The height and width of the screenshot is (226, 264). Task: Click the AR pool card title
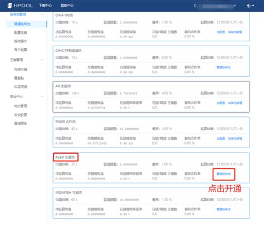pyautogui.click(x=63, y=86)
